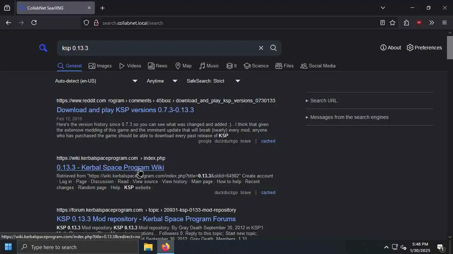Switch to the Social Media tab

[318, 66]
